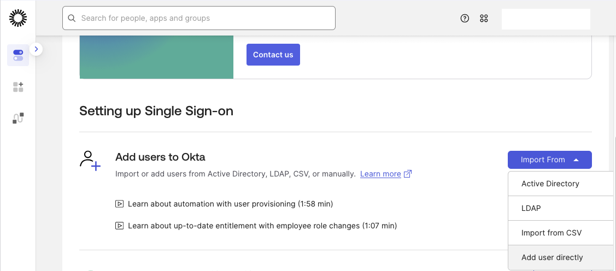Click the Contact us button
The image size is (616, 271).
coord(273,55)
